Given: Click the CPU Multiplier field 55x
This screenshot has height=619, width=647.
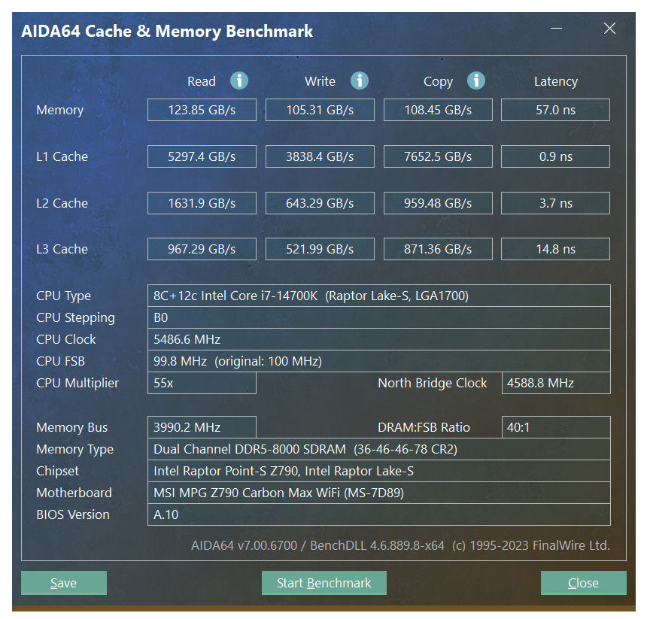Looking at the screenshot, I should click(x=202, y=383).
